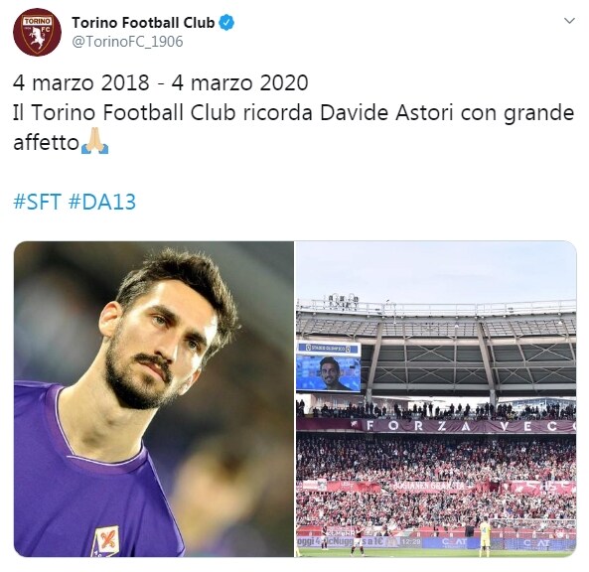
Task: Click the Davide Astori name in tweet text
Action: pos(386,112)
